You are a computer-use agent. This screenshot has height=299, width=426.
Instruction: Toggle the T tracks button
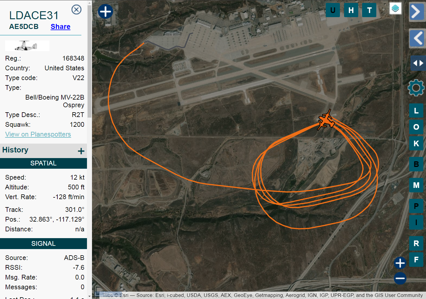pos(369,10)
